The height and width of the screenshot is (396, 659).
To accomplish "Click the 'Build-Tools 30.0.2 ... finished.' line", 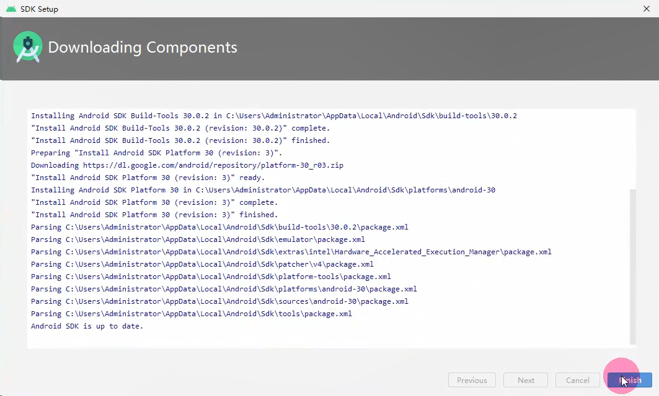I will click(x=180, y=140).
